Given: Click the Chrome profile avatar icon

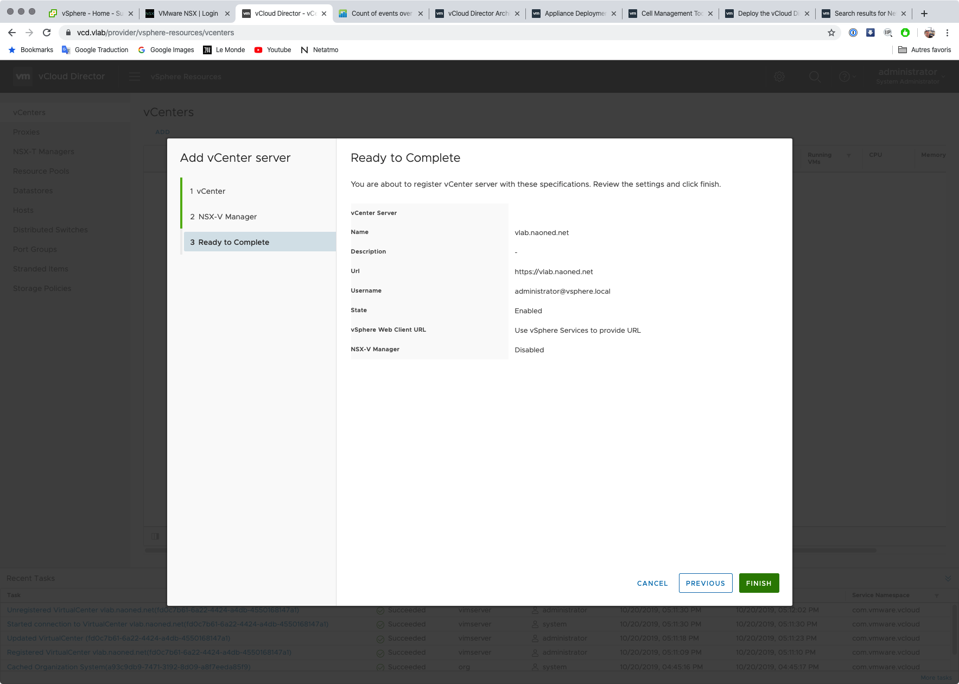Looking at the screenshot, I should pos(929,33).
